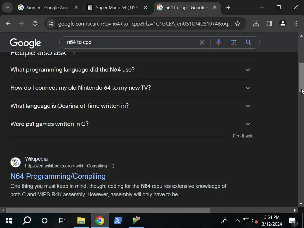Screen dimensions: 304x228
Task: Expand 'Were ps1 games written in C?'
Action: point(131,124)
